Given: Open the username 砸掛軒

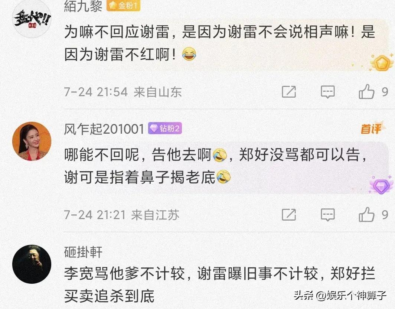Looking at the screenshot, I should point(83,252).
